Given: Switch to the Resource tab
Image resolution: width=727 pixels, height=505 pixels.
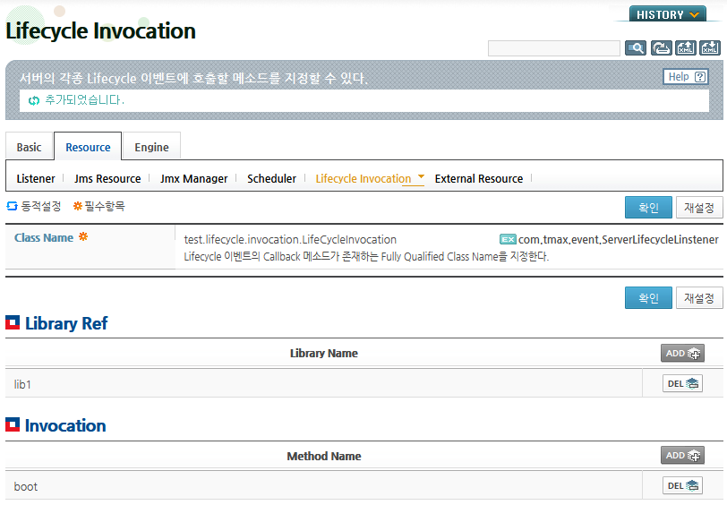Looking at the screenshot, I should tap(88, 147).
